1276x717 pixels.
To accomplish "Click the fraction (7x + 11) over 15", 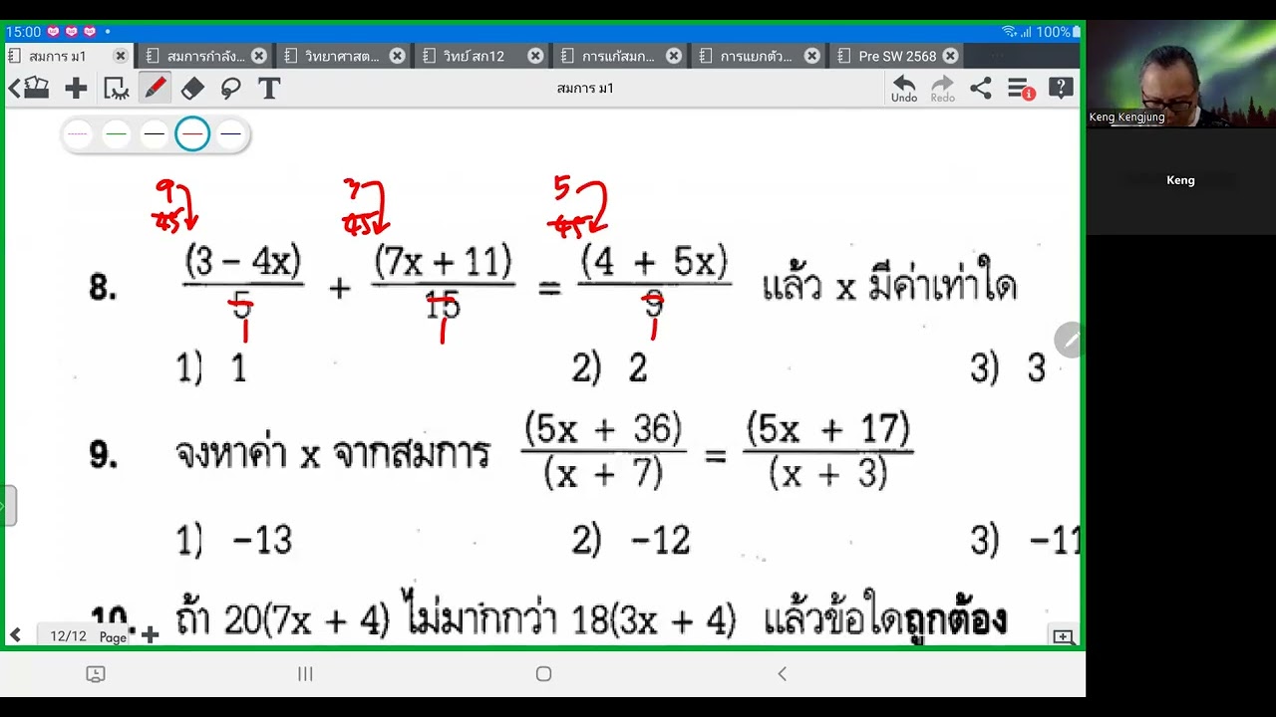I will point(443,283).
